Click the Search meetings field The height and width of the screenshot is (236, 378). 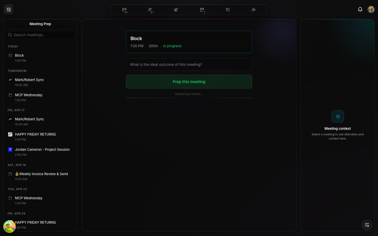pyautogui.click(x=40, y=35)
